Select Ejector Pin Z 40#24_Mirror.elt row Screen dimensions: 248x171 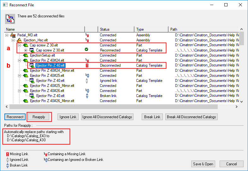pyautogui.click(x=52, y=70)
